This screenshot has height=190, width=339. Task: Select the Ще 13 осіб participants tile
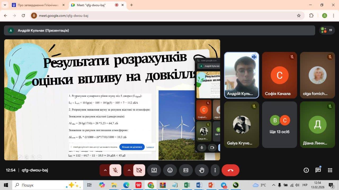[x=280, y=125]
